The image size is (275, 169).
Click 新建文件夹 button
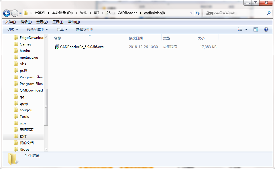click(x=85, y=30)
